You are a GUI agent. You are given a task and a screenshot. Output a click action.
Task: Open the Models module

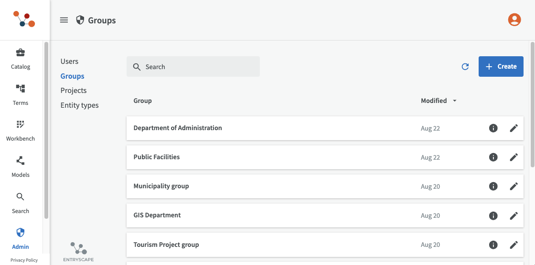pos(21,167)
